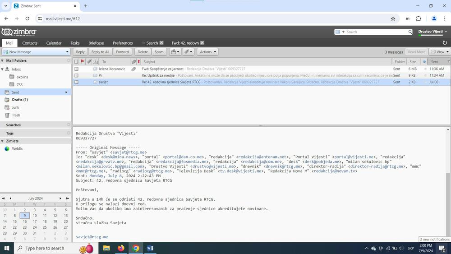Sort by attachment paperclip column
The height and width of the screenshot is (254, 451).
pos(133,61)
